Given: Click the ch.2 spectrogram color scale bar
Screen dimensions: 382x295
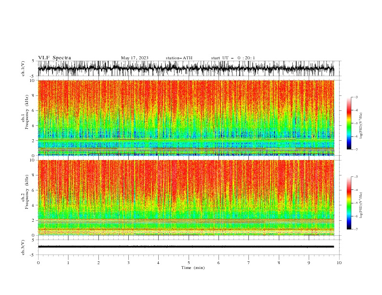Looking at the screenshot, I should tap(349, 203).
